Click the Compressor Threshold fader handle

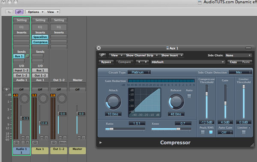207,94
